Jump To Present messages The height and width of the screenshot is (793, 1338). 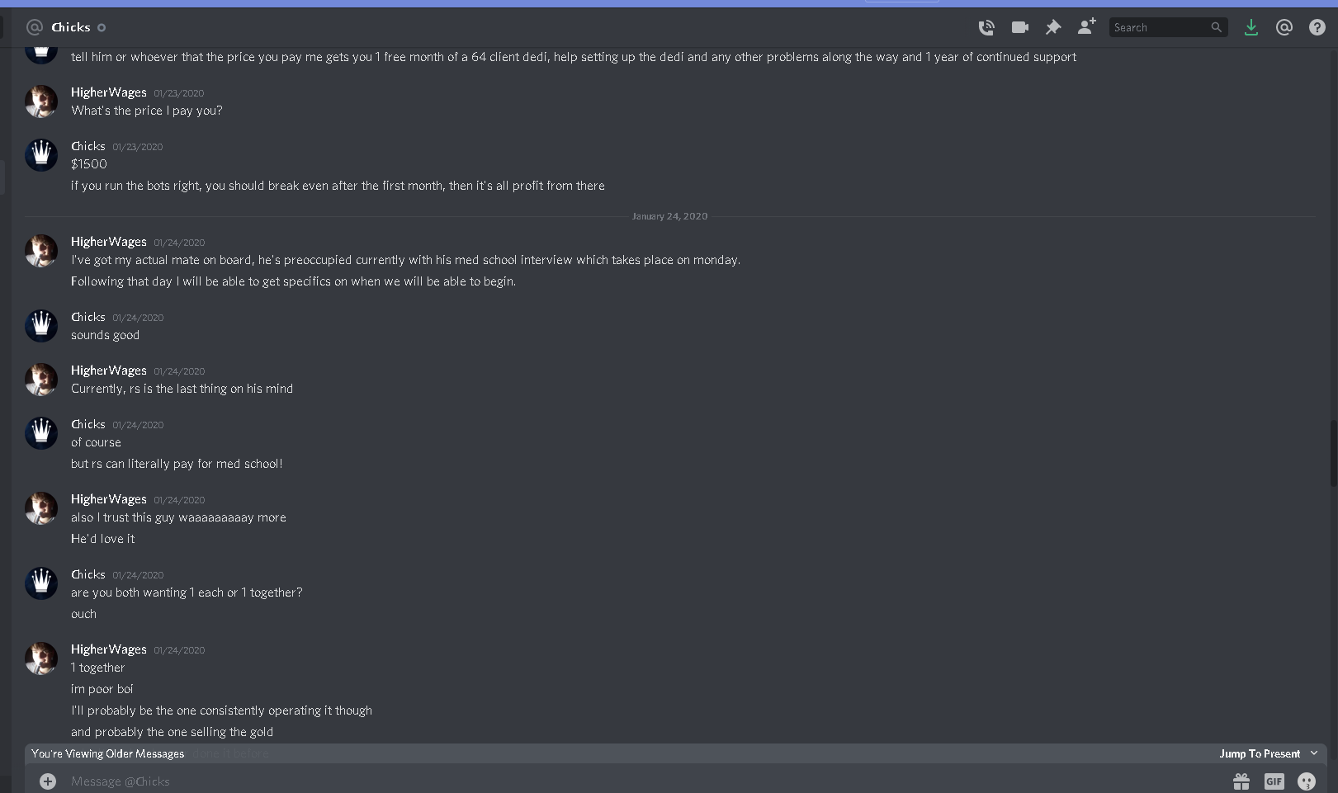[x=1260, y=753]
